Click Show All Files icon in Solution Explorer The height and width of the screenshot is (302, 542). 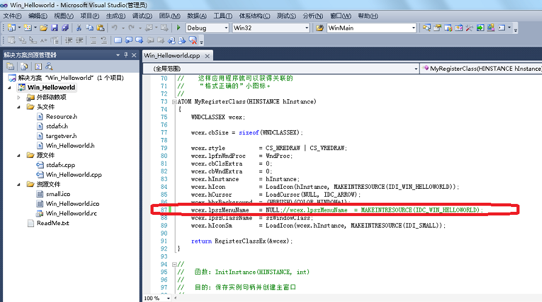point(24,66)
